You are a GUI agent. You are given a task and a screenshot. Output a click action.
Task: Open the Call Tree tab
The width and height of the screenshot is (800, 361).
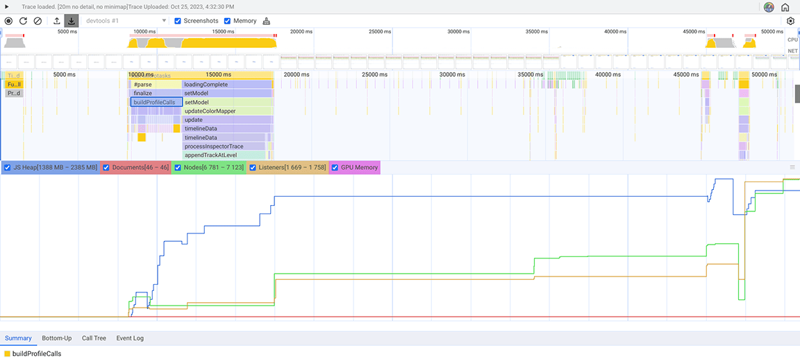coord(94,338)
